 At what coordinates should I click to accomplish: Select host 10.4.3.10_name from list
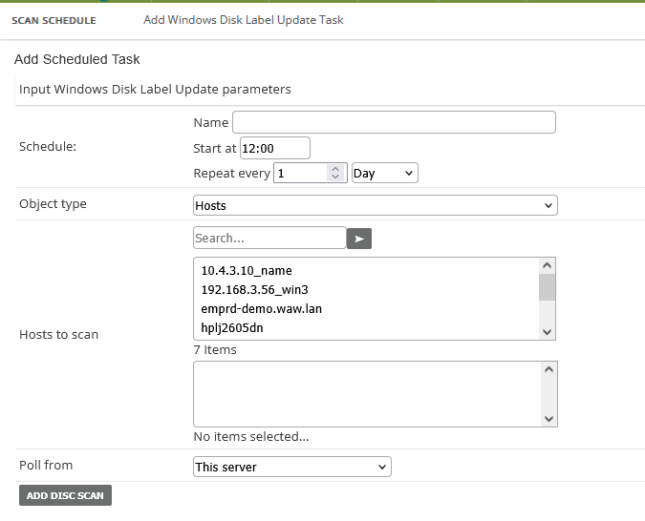pyautogui.click(x=247, y=271)
